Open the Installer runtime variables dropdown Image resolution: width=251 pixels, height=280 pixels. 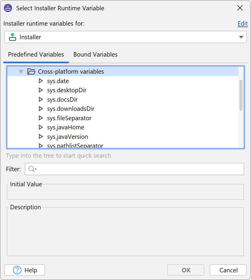(241, 37)
